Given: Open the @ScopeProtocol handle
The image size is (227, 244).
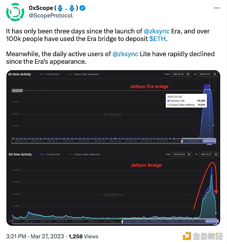Looking at the screenshot, I should [x=51, y=16].
